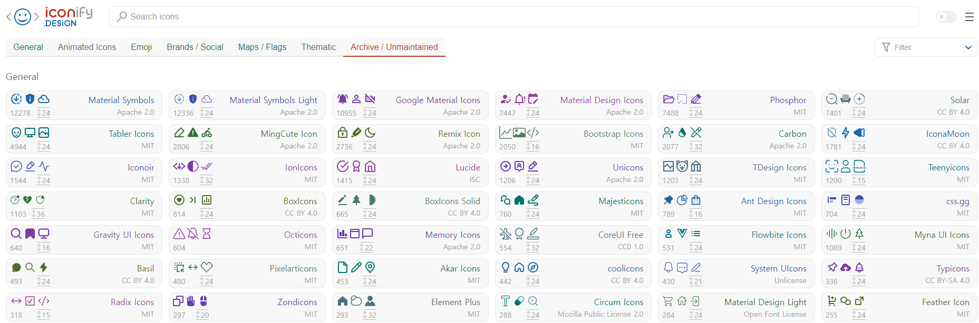The height and width of the screenshot is (323, 979).
Task: Click the 'General' section heading
Action: [x=22, y=77]
